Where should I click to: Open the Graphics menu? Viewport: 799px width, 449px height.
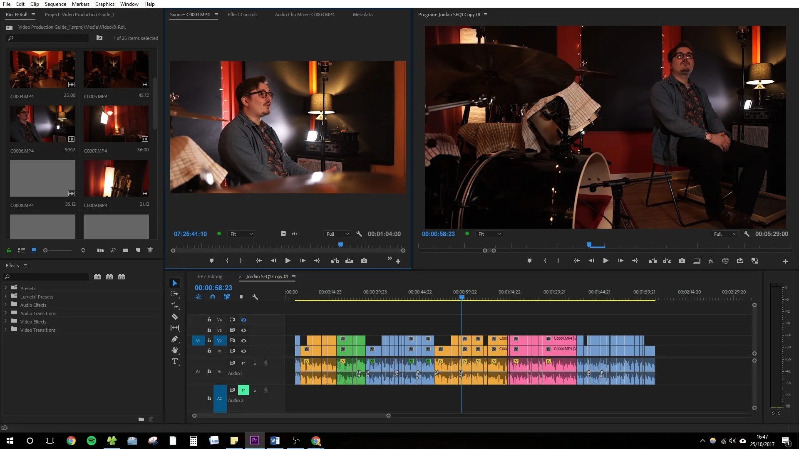(105, 4)
